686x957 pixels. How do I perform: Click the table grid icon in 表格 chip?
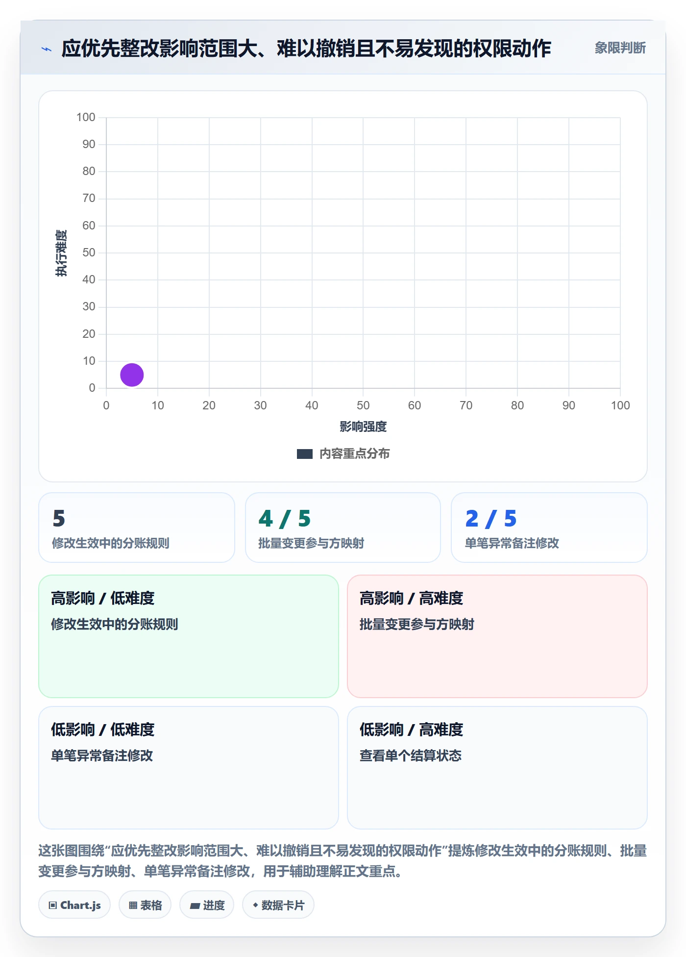(133, 906)
